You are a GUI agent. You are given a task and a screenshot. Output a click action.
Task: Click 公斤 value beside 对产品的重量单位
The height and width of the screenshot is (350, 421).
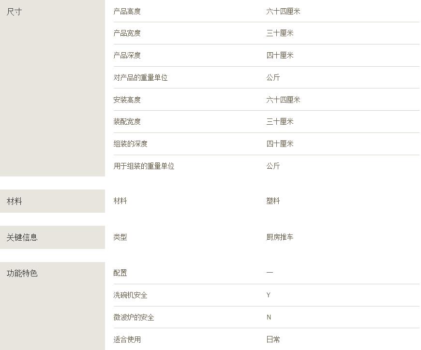tap(273, 78)
